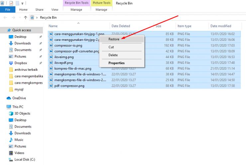Open the Dropbox folder in sidebar

(x=21, y=63)
